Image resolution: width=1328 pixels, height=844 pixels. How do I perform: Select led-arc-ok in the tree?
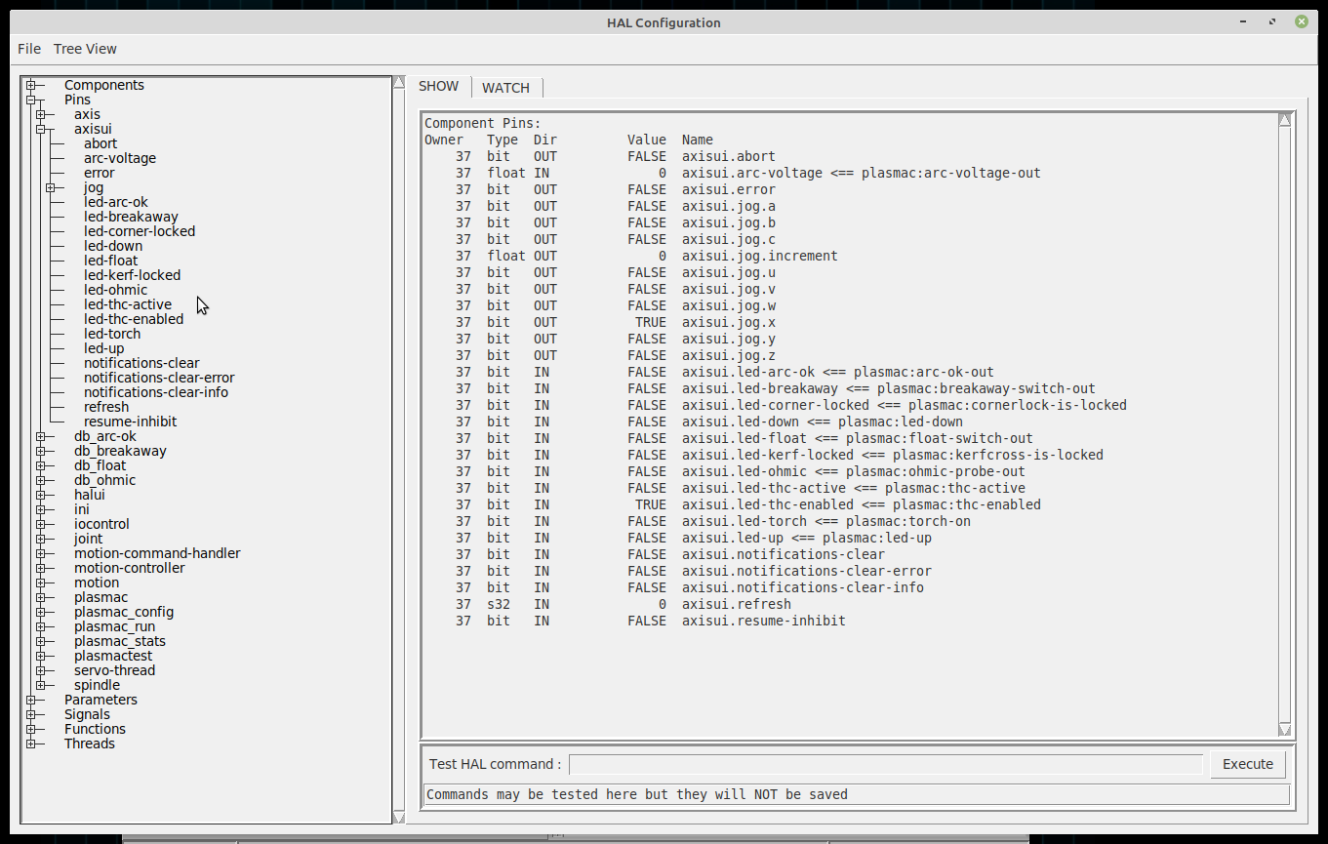click(116, 202)
